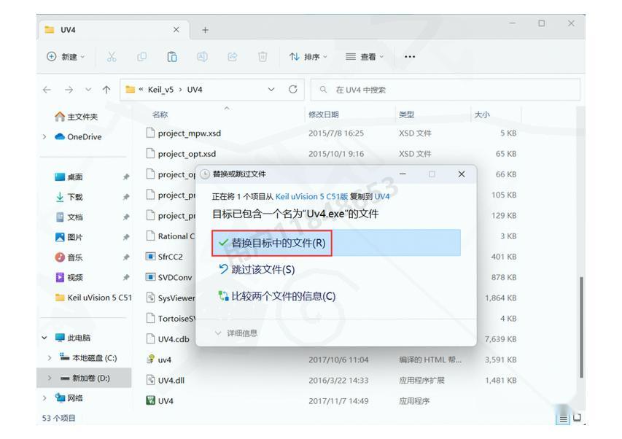Click the vertical scrollbar of file list
Screen dimensions: 622x439
click(x=580, y=327)
